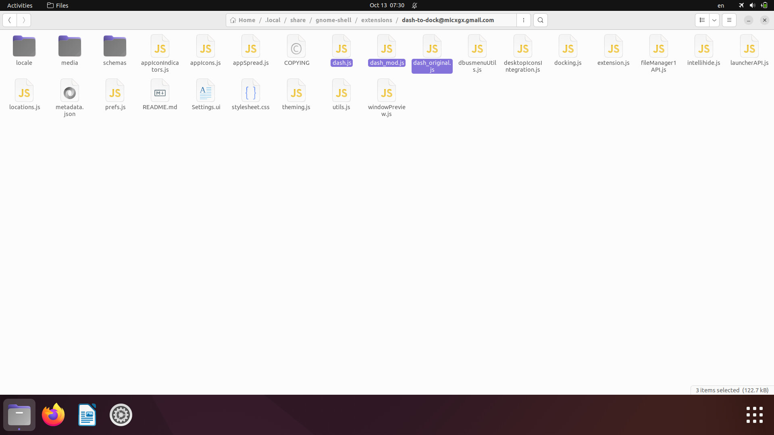Open the hamburger main menu

pyautogui.click(x=729, y=20)
